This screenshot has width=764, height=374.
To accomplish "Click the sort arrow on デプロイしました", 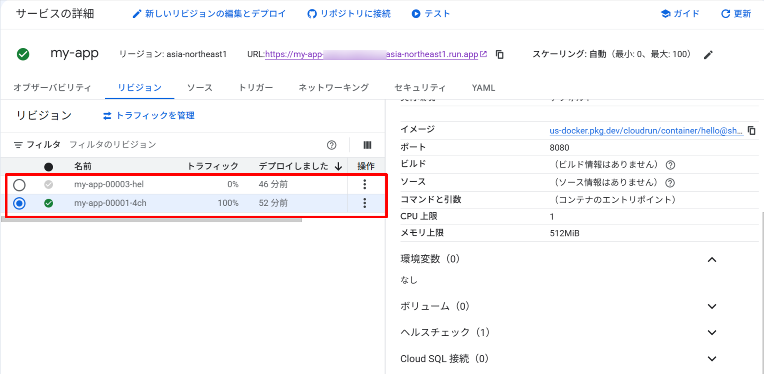I will coord(338,167).
